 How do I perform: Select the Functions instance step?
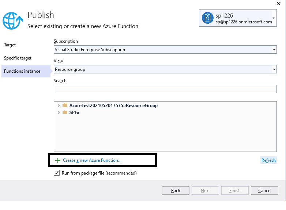pyautogui.click(x=26, y=71)
